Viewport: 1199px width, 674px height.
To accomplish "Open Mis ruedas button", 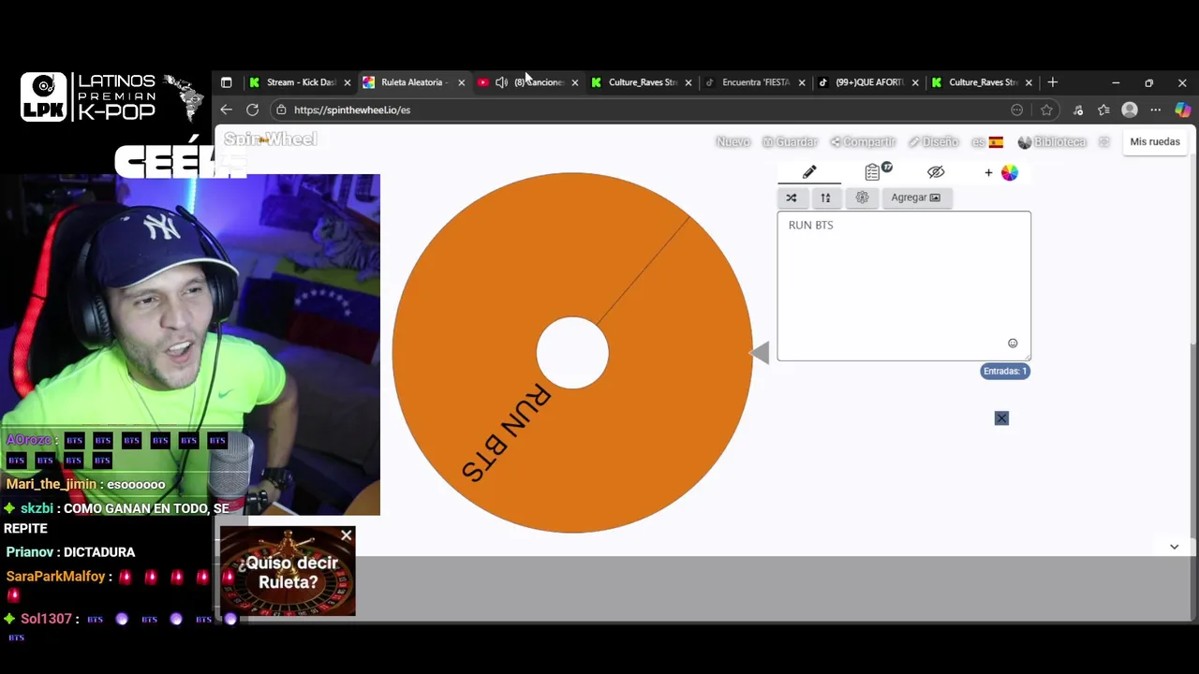I will click(x=1155, y=141).
